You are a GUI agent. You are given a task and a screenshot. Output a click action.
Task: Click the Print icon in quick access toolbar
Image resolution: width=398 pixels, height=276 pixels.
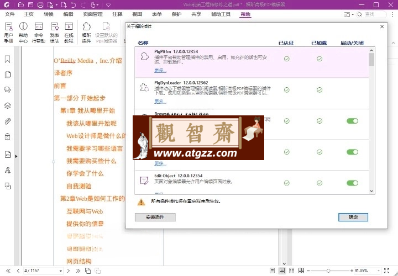(x=40, y=4)
